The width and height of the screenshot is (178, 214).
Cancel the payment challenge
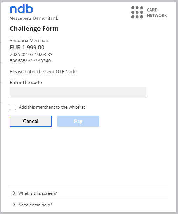pos(31,121)
